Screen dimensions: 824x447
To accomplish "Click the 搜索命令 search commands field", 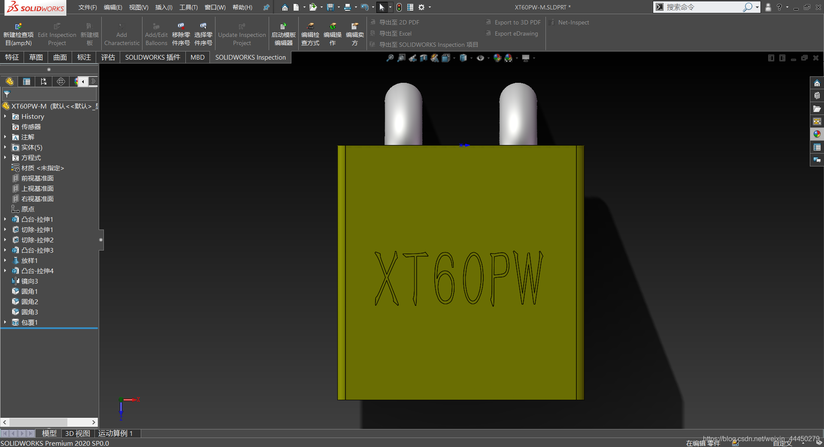I will [x=703, y=7].
